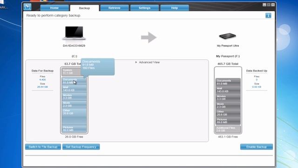Click Music block on My Passport gauge

pos(228,105)
